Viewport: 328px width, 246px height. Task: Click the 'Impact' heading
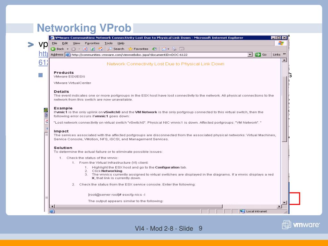point(61,131)
